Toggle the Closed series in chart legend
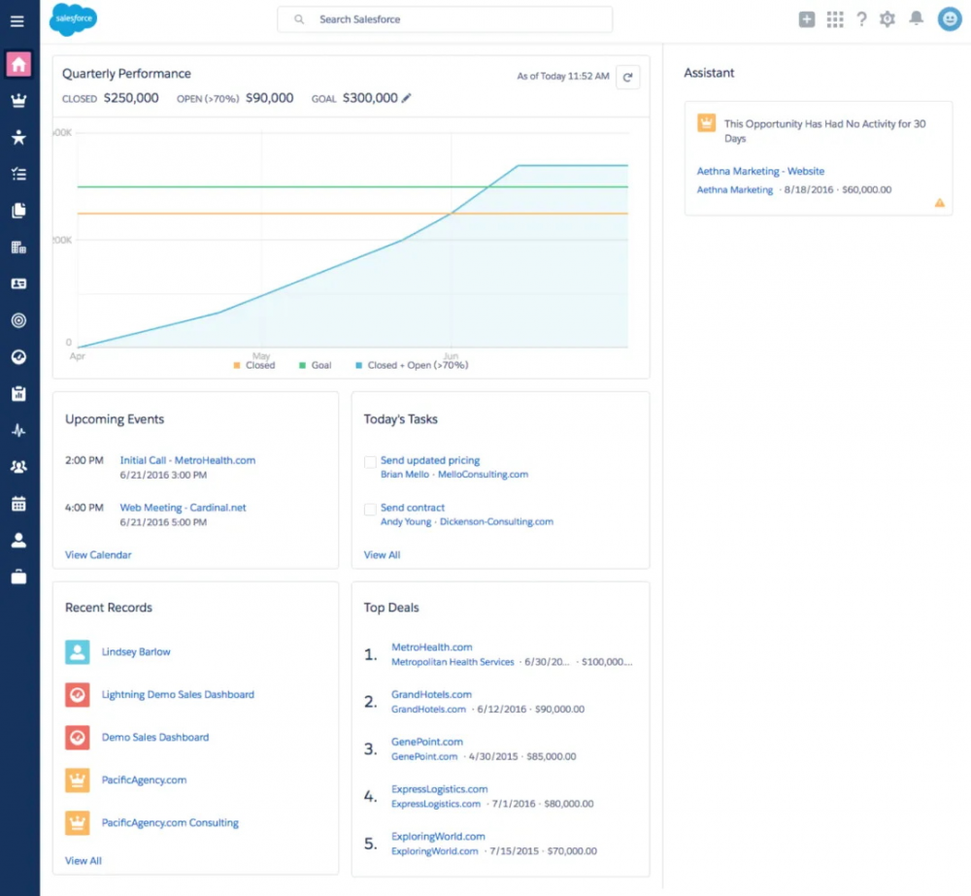The height and width of the screenshot is (896, 971). 253,365
